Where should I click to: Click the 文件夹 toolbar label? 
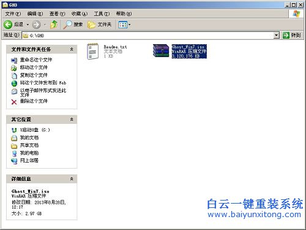(x=105, y=25)
